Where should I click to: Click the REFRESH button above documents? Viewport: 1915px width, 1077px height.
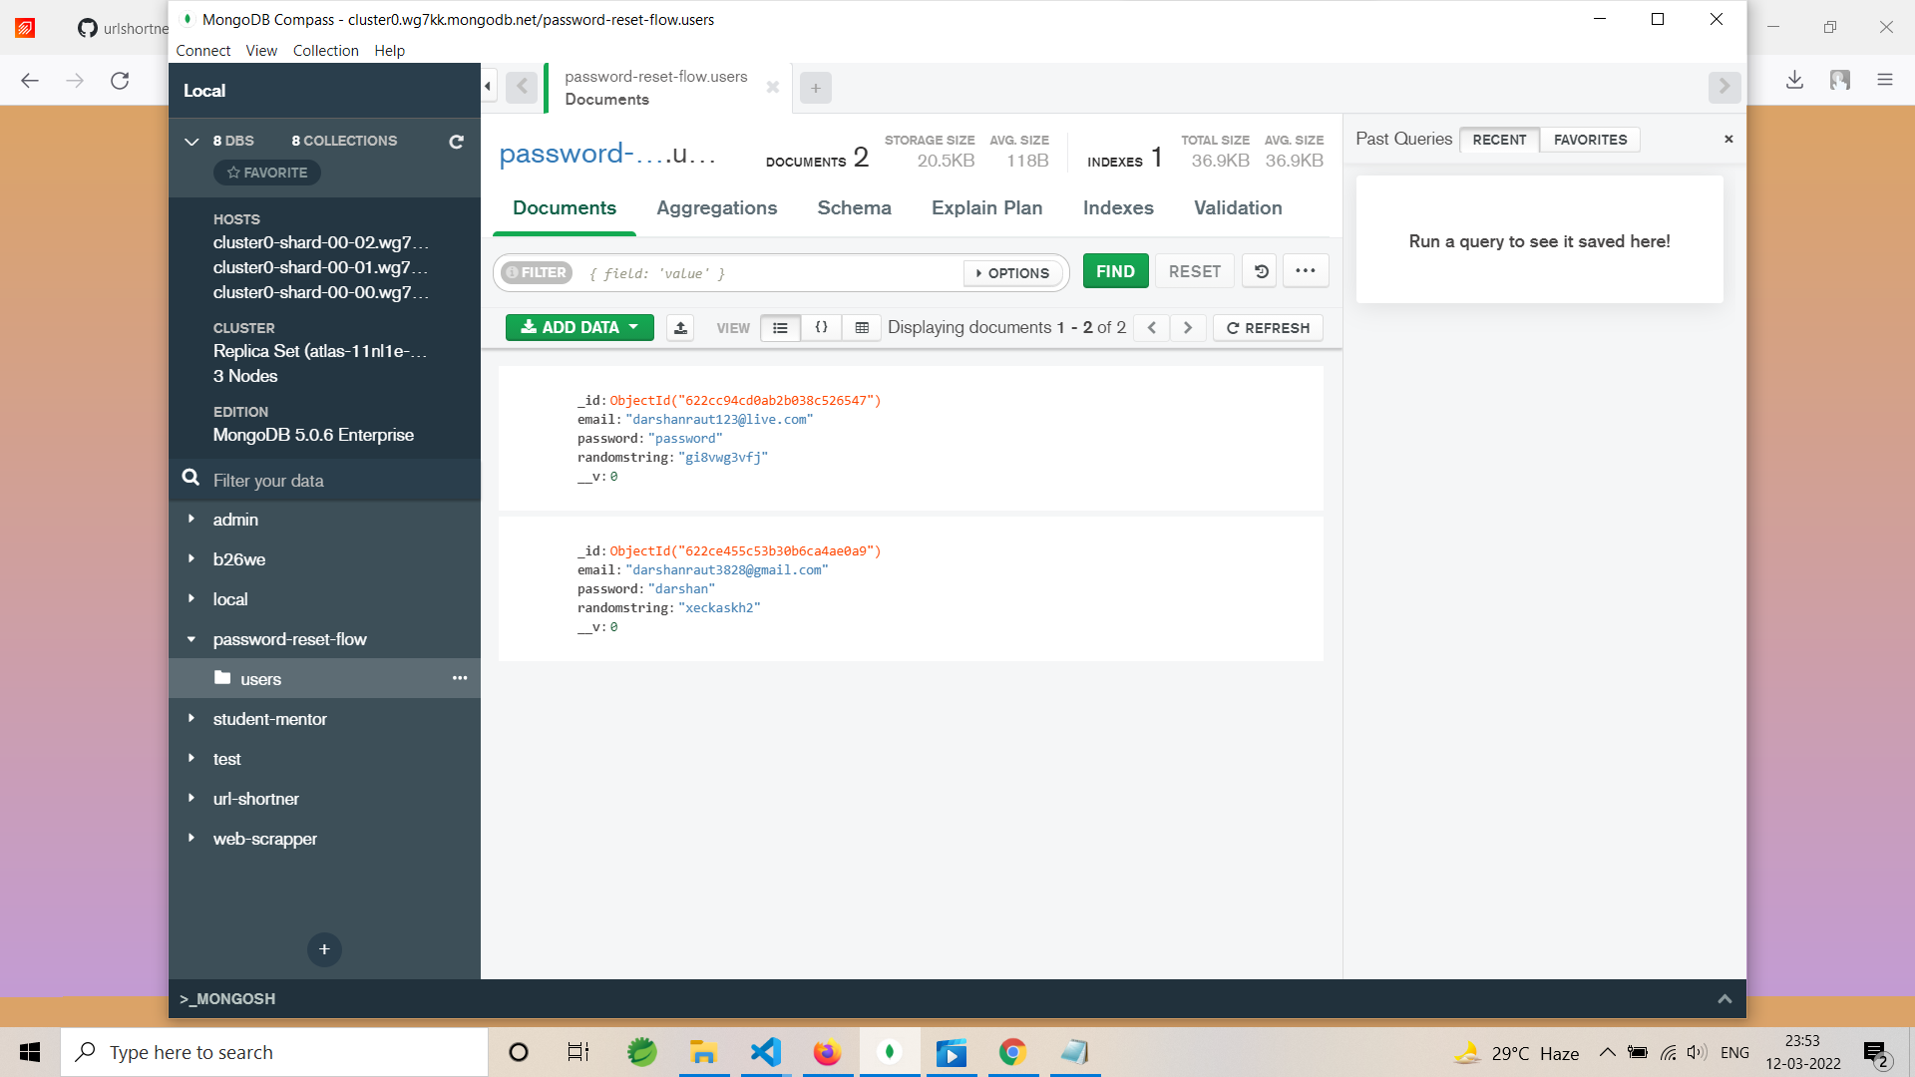[x=1267, y=327]
